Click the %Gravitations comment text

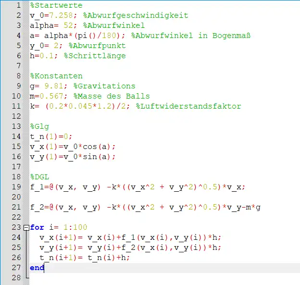104,86
